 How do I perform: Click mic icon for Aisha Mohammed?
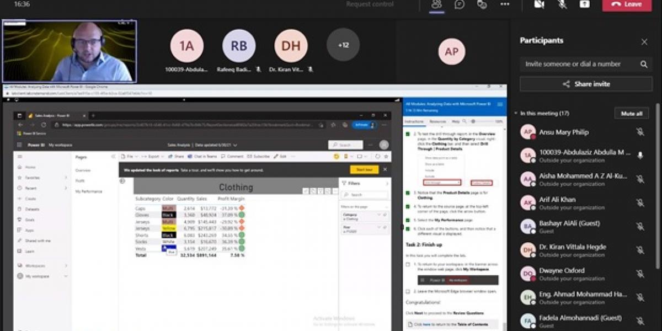(x=640, y=179)
